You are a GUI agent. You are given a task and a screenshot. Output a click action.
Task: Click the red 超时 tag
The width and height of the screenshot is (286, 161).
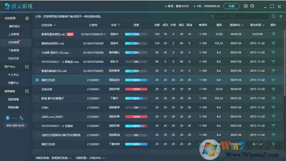click(x=70, y=34)
